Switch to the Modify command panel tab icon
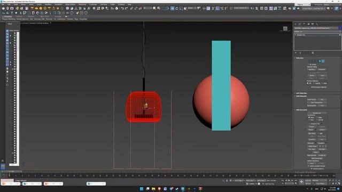Viewport: 342px width, 192px height. coord(300,24)
